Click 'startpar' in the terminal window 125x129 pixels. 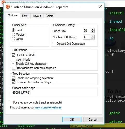26,126
